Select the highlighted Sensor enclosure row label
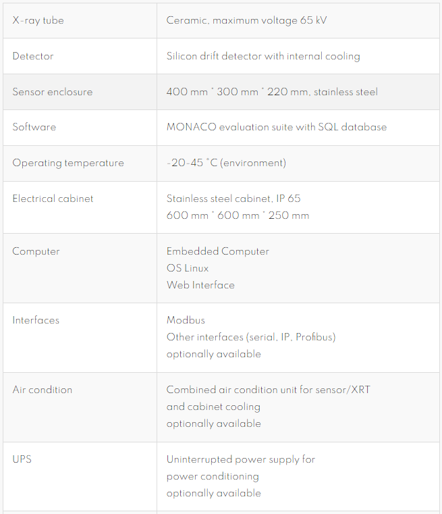This screenshot has height=514, width=442. point(53,92)
